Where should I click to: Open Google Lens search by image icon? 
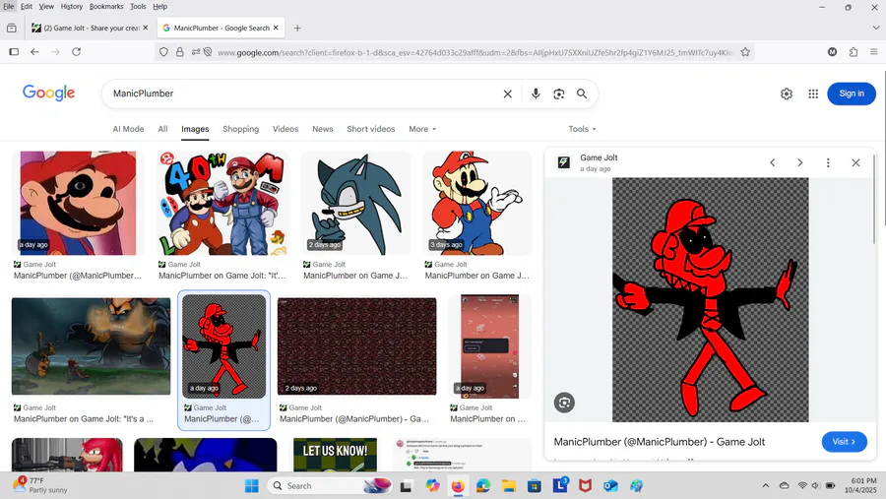(x=559, y=94)
